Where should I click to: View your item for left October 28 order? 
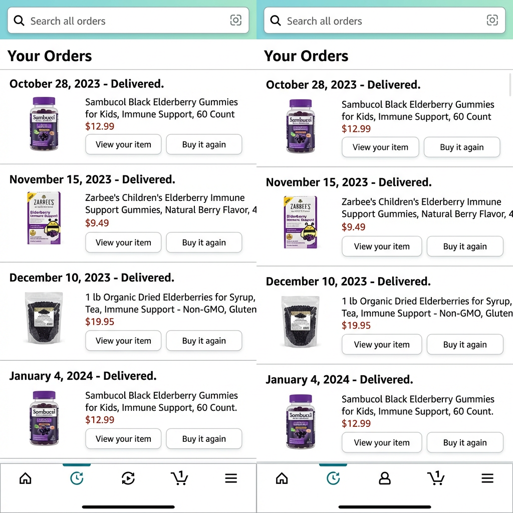[x=123, y=144]
